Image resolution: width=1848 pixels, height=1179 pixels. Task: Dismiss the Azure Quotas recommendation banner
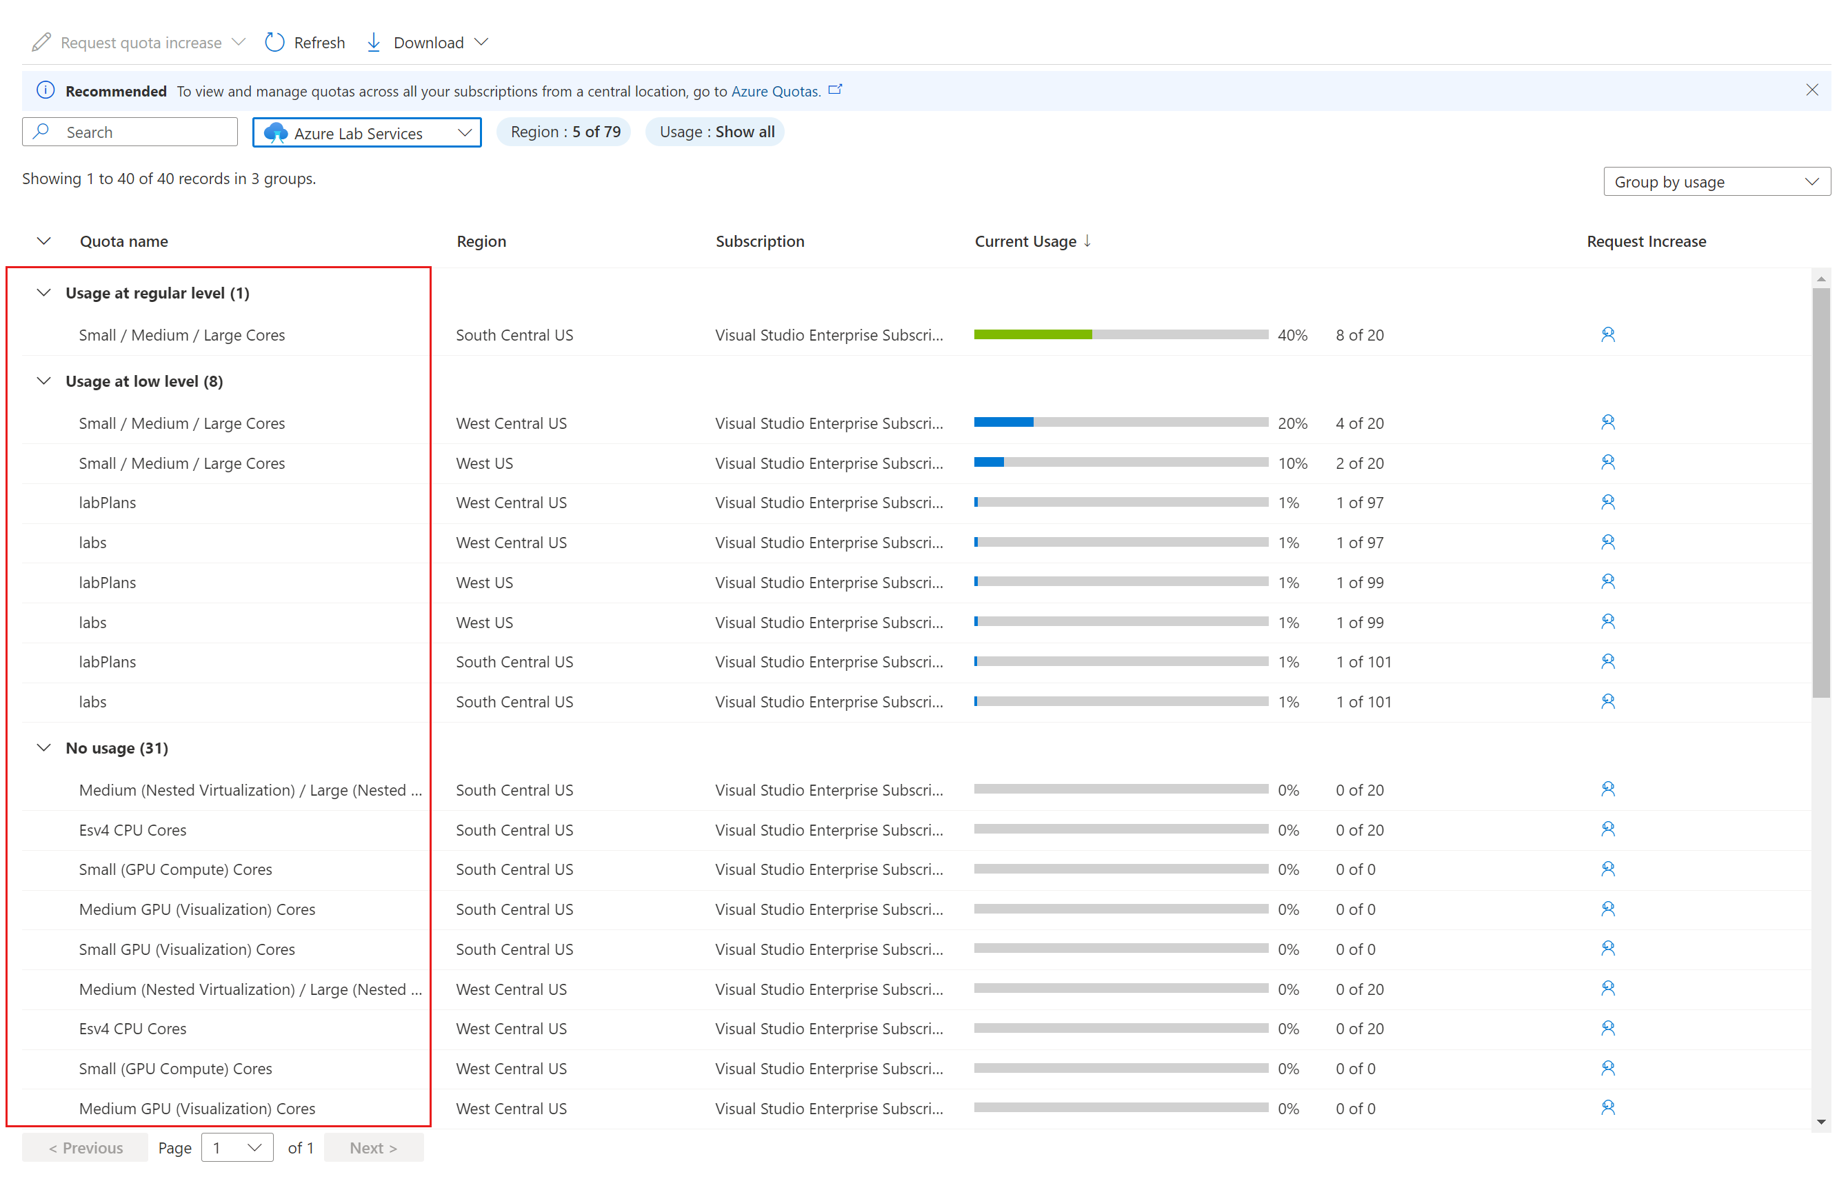[x=1813, y=89]
